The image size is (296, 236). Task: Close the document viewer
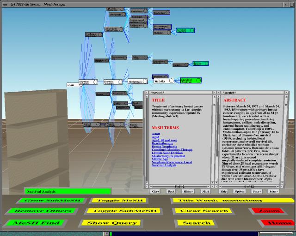155,191
